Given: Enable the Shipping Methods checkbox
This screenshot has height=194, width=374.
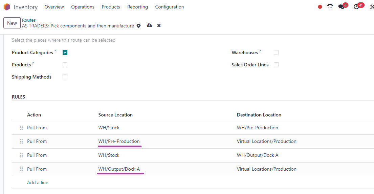Looking at the screenshot, I should 65,77.
